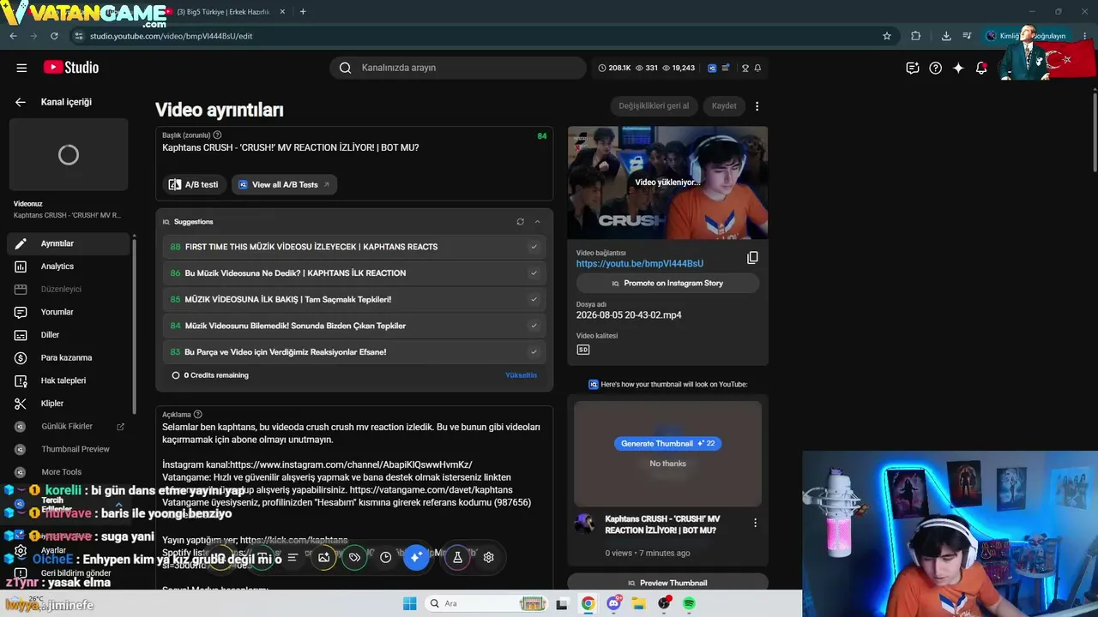Click Generate Thumbnail button

(x=667, y=443)
